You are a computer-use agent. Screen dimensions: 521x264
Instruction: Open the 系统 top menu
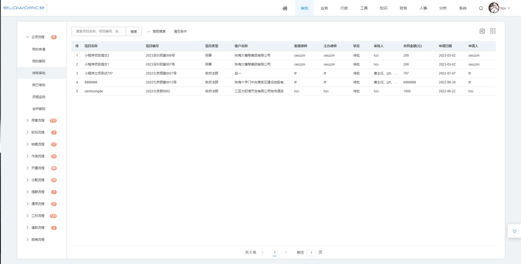click(463, 8)
